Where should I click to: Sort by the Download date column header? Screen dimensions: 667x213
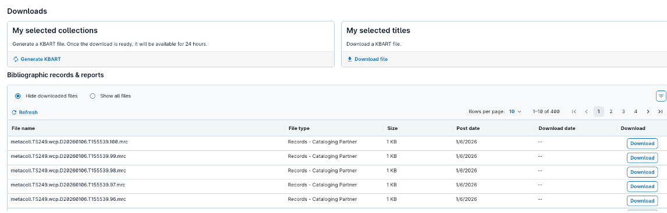point(557,128)
